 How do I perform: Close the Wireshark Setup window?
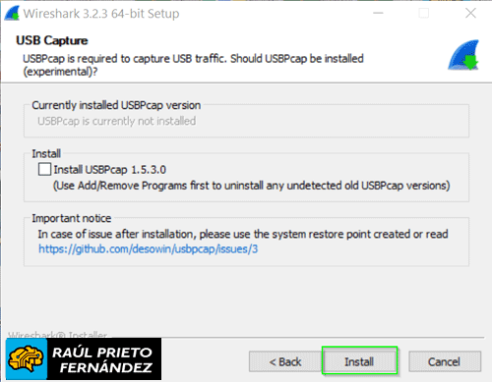coord(470,13)
